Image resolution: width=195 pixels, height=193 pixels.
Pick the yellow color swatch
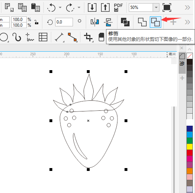click(x=190, y=147)
